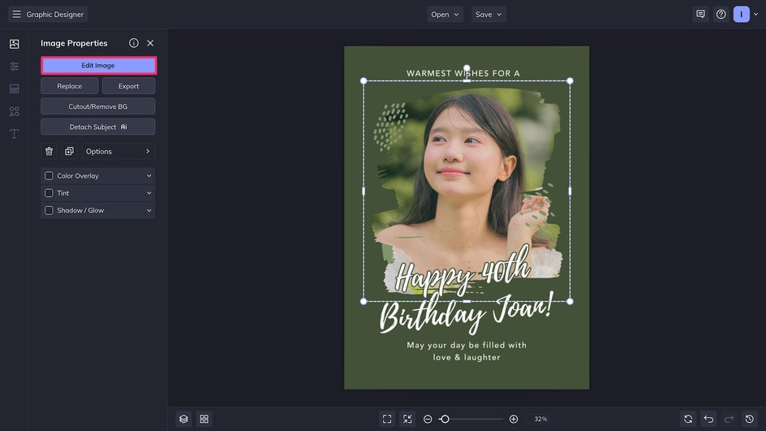Click the Detach Subject AI button
The width and height of the screenshot is (766, 431).
98,127
